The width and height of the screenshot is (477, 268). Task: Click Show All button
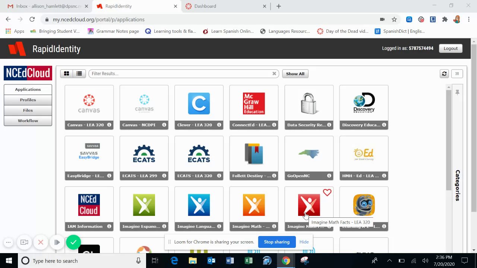(x=295, y=74)
